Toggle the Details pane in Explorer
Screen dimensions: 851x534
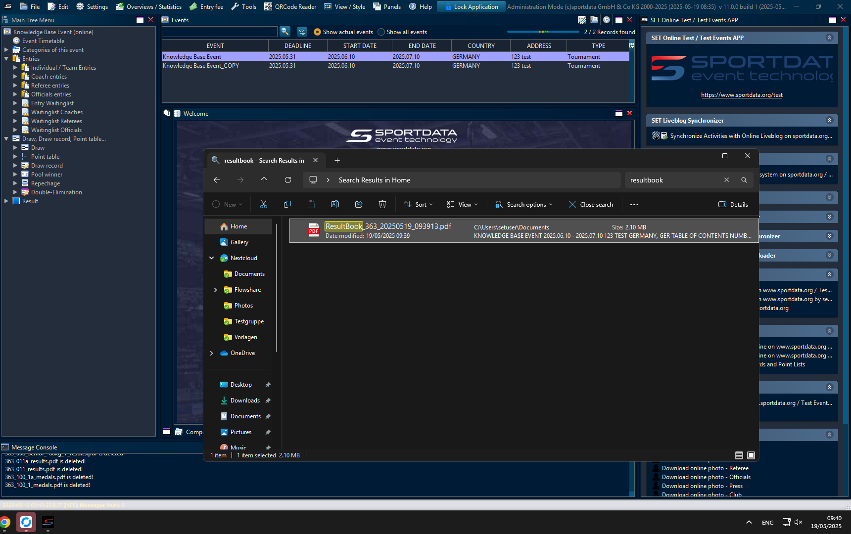tap(733, 205)
